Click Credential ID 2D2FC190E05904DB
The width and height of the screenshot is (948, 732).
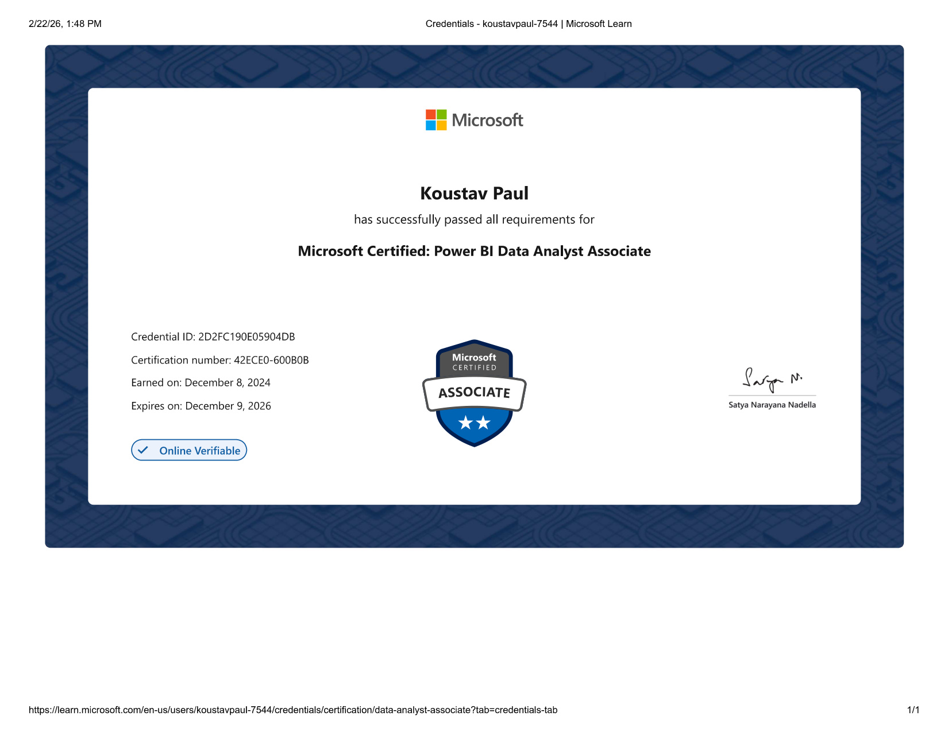pyautogui.click(x=213, y=337)
